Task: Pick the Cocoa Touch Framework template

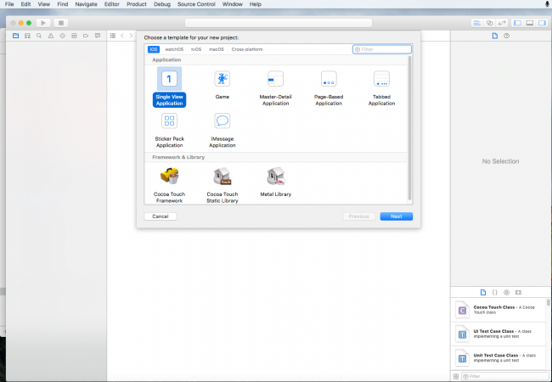Action: [x=169, y=185]
